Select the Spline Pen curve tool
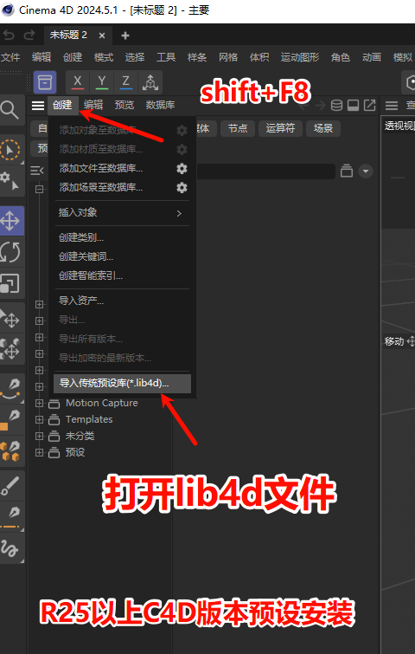The image size is (415, 654). pyautogui.click(x=10, y=388)
